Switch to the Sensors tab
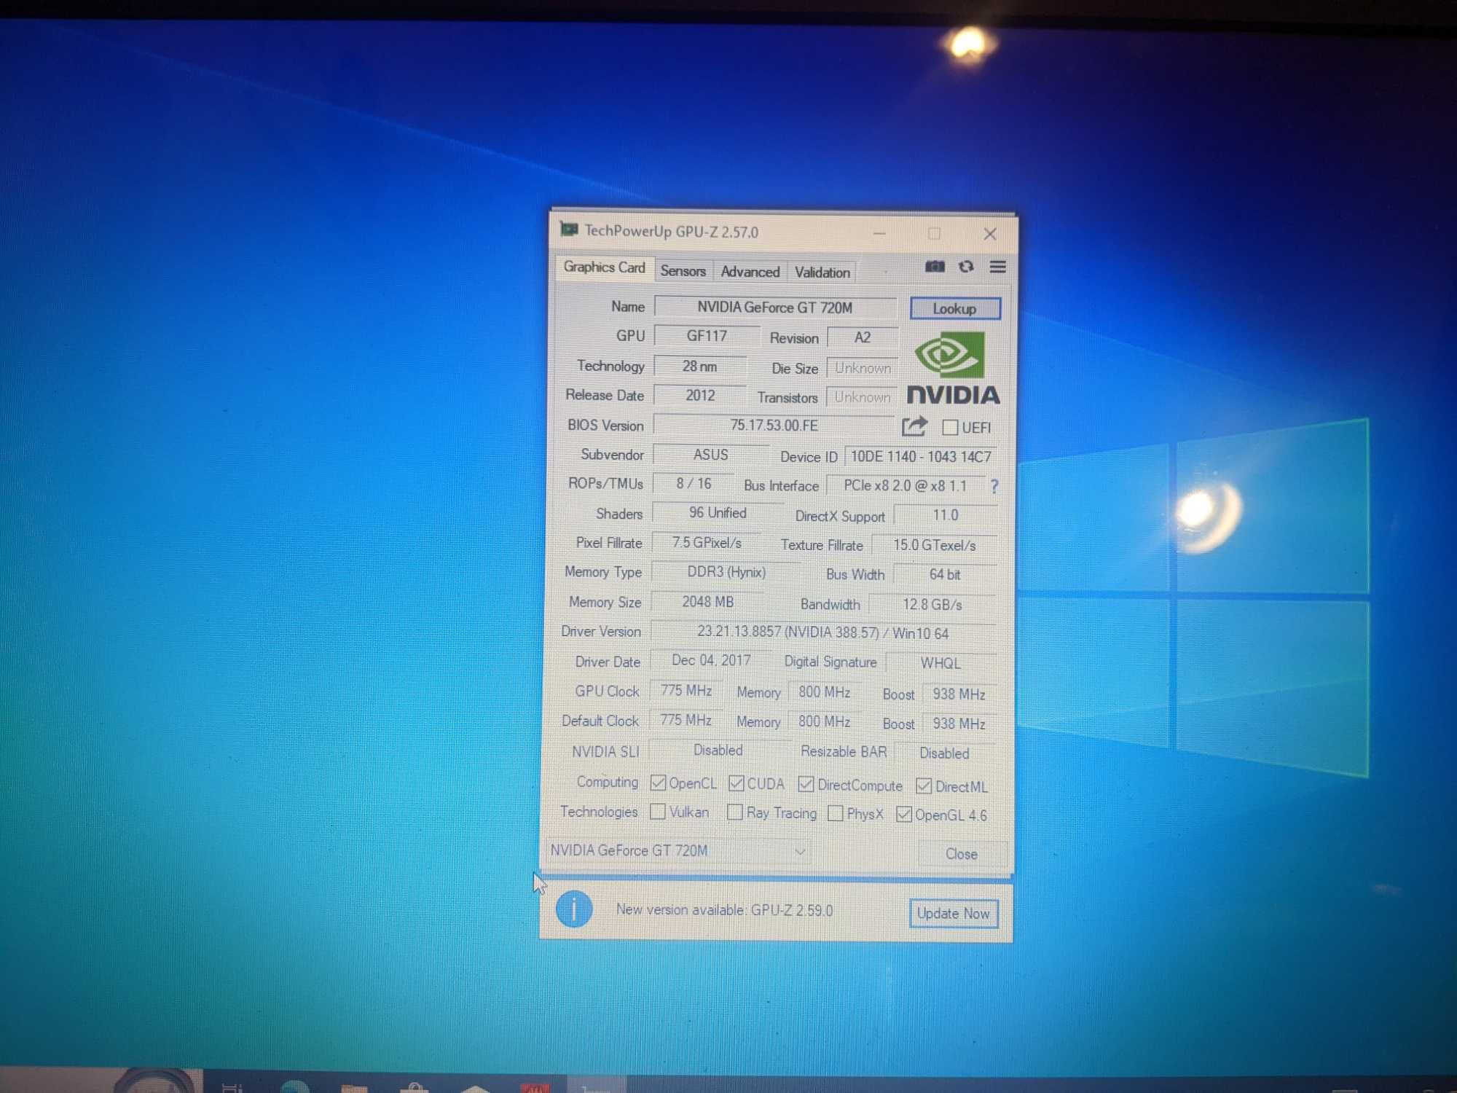The width and height of the screenshot is (1457, 1093). click(683, 271)
